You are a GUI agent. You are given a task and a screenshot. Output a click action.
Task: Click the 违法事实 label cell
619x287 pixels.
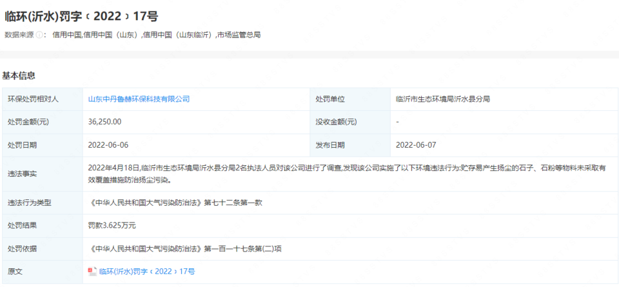[x=43, y=174]
